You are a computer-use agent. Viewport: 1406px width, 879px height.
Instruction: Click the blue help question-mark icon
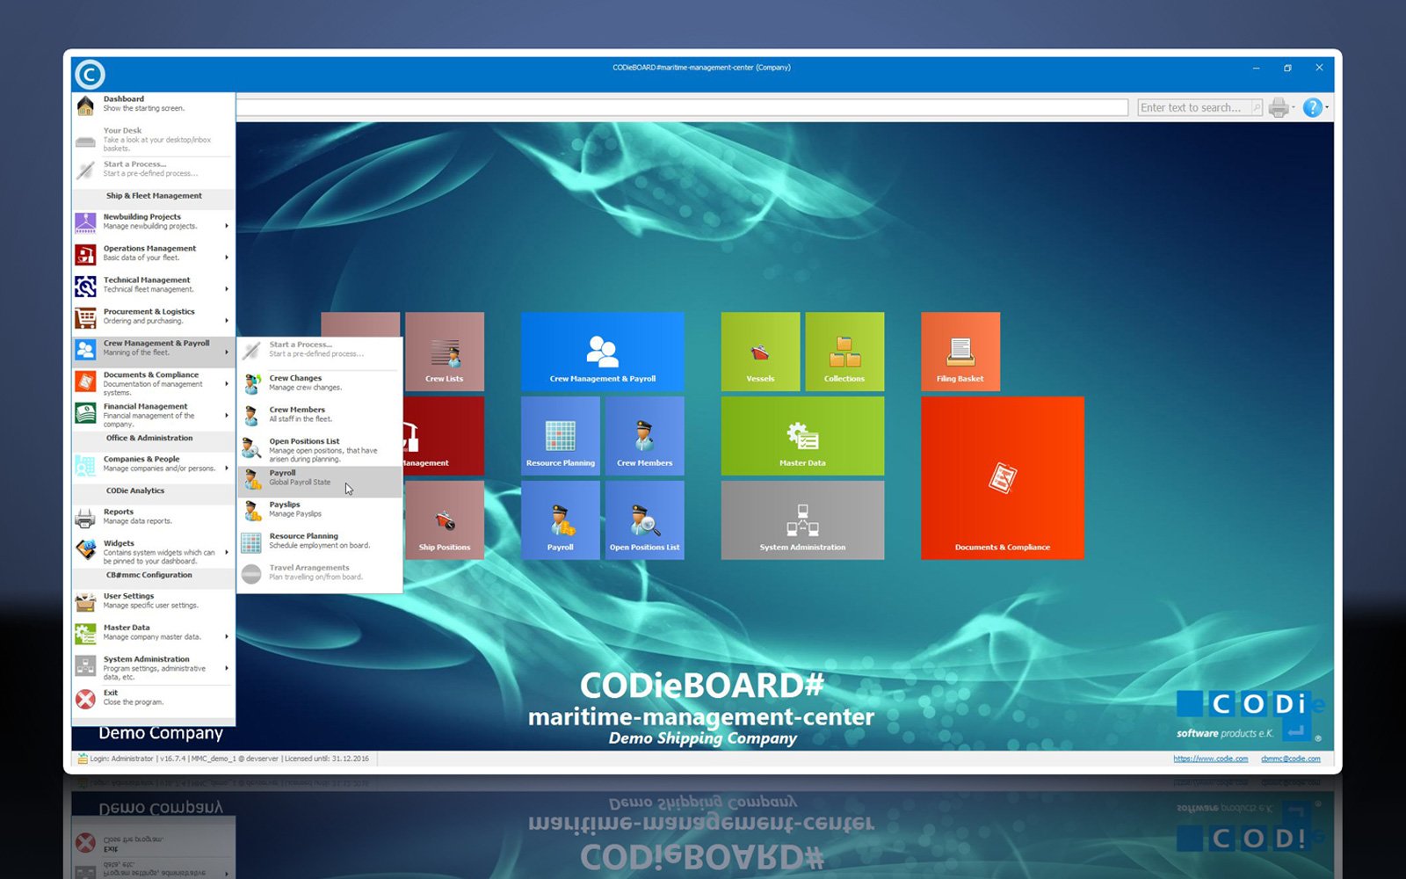pos(1312,107)
